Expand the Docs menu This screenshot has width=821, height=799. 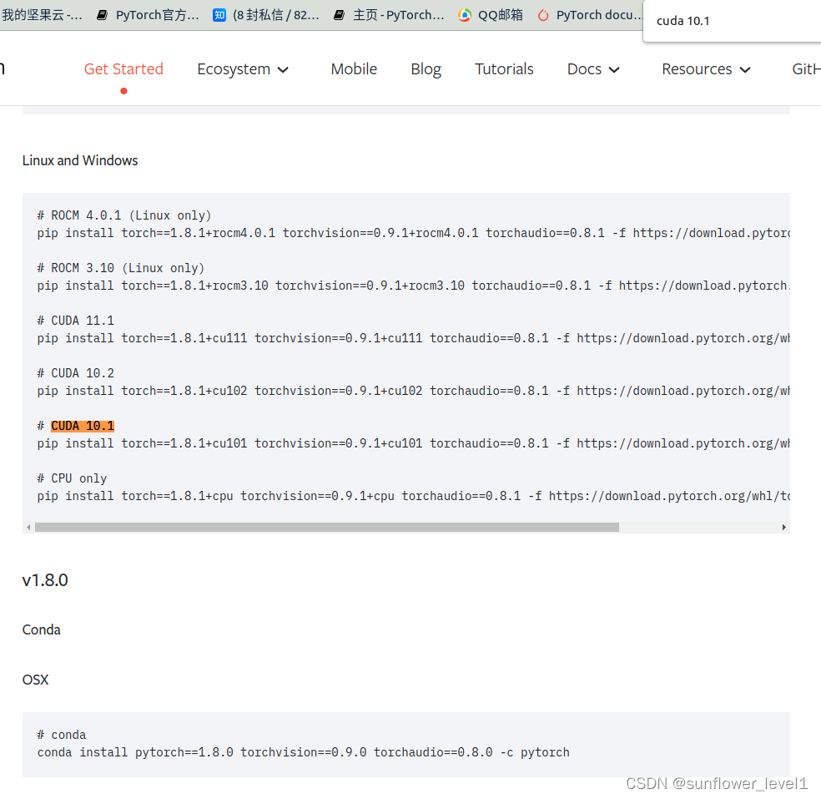coord(593,69)
